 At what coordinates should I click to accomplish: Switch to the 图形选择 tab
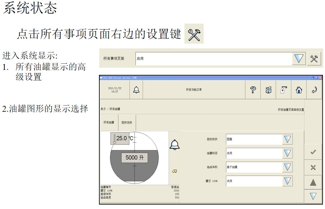[127, 123]
